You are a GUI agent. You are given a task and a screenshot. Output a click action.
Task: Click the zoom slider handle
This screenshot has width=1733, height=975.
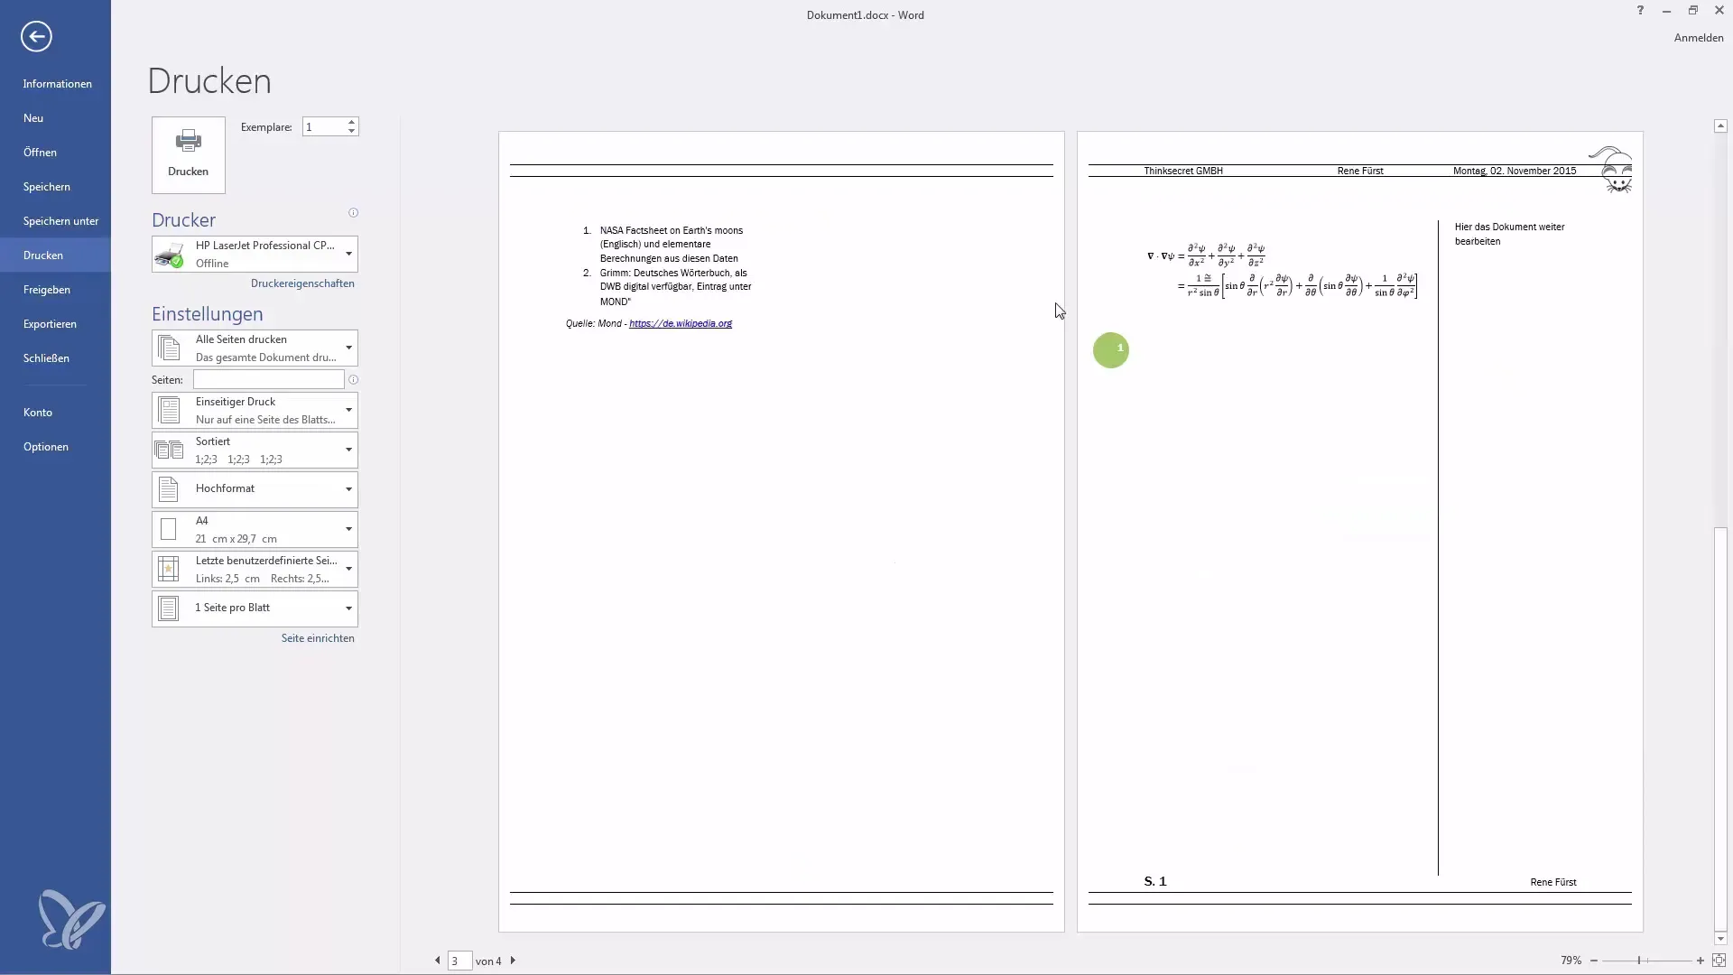tap(1639, 961)
